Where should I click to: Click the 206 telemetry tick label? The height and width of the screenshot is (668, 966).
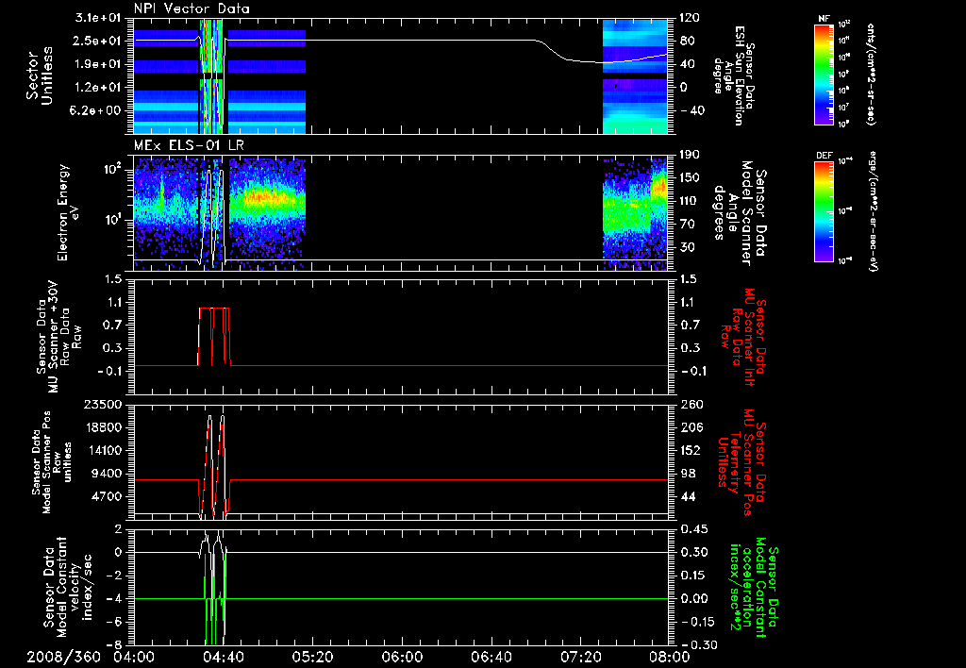690,427
